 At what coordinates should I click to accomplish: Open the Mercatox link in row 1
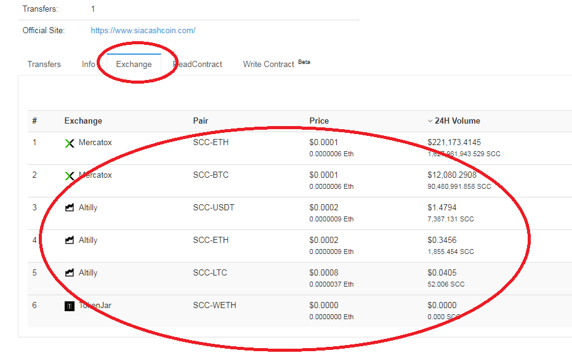pos(95,143)
